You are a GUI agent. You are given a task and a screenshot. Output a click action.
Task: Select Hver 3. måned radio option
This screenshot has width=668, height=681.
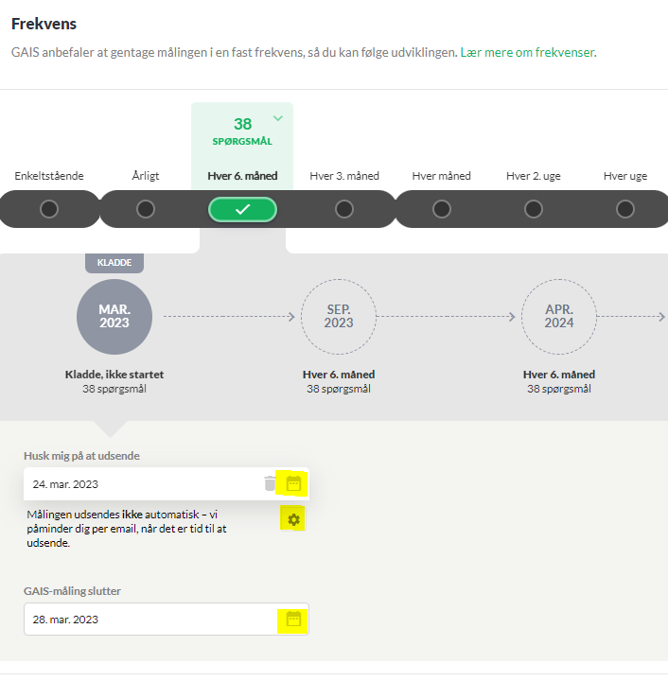point(344,209)
